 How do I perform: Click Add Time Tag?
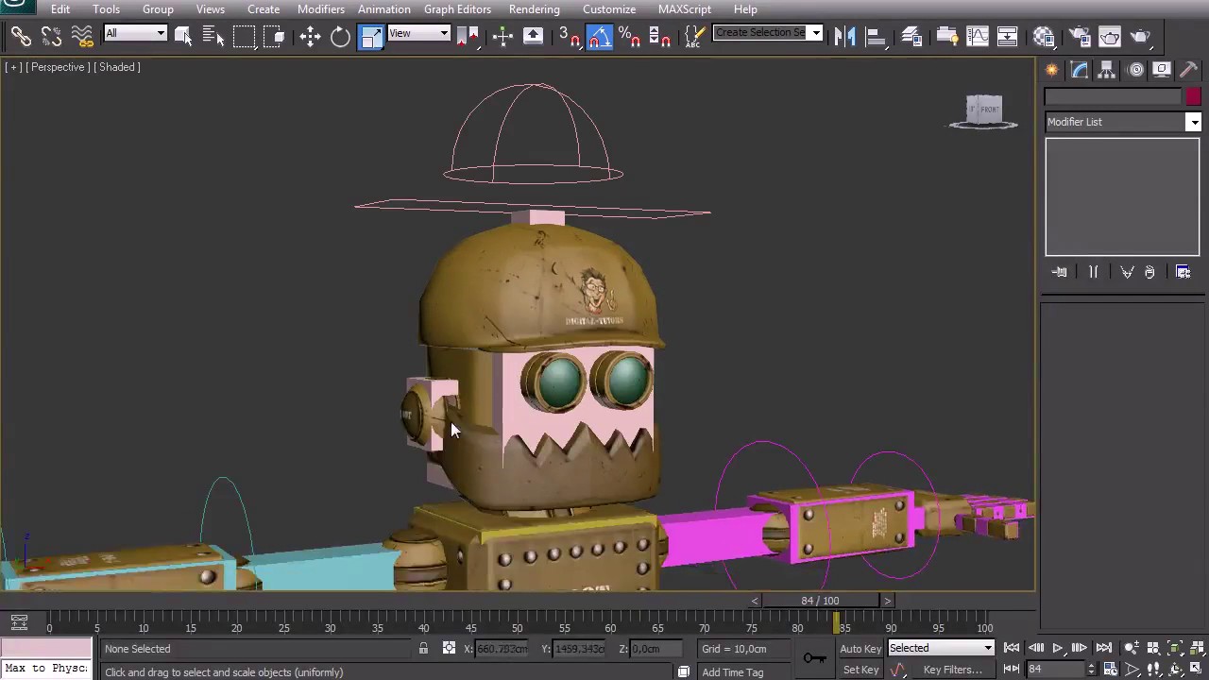(733, 672)
